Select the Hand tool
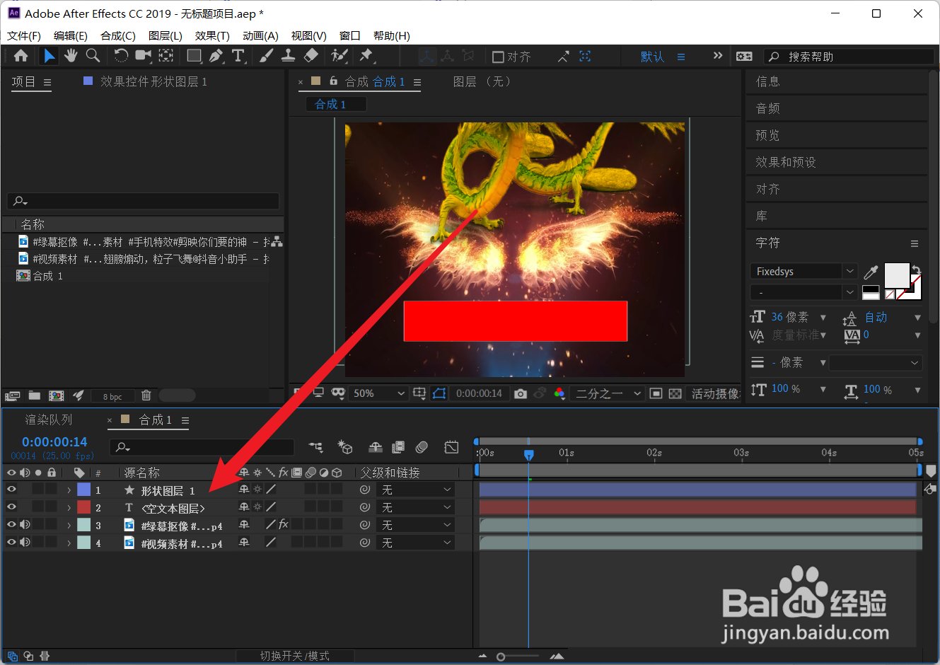This screenshot has height=665, width=940. coord(71,56)
